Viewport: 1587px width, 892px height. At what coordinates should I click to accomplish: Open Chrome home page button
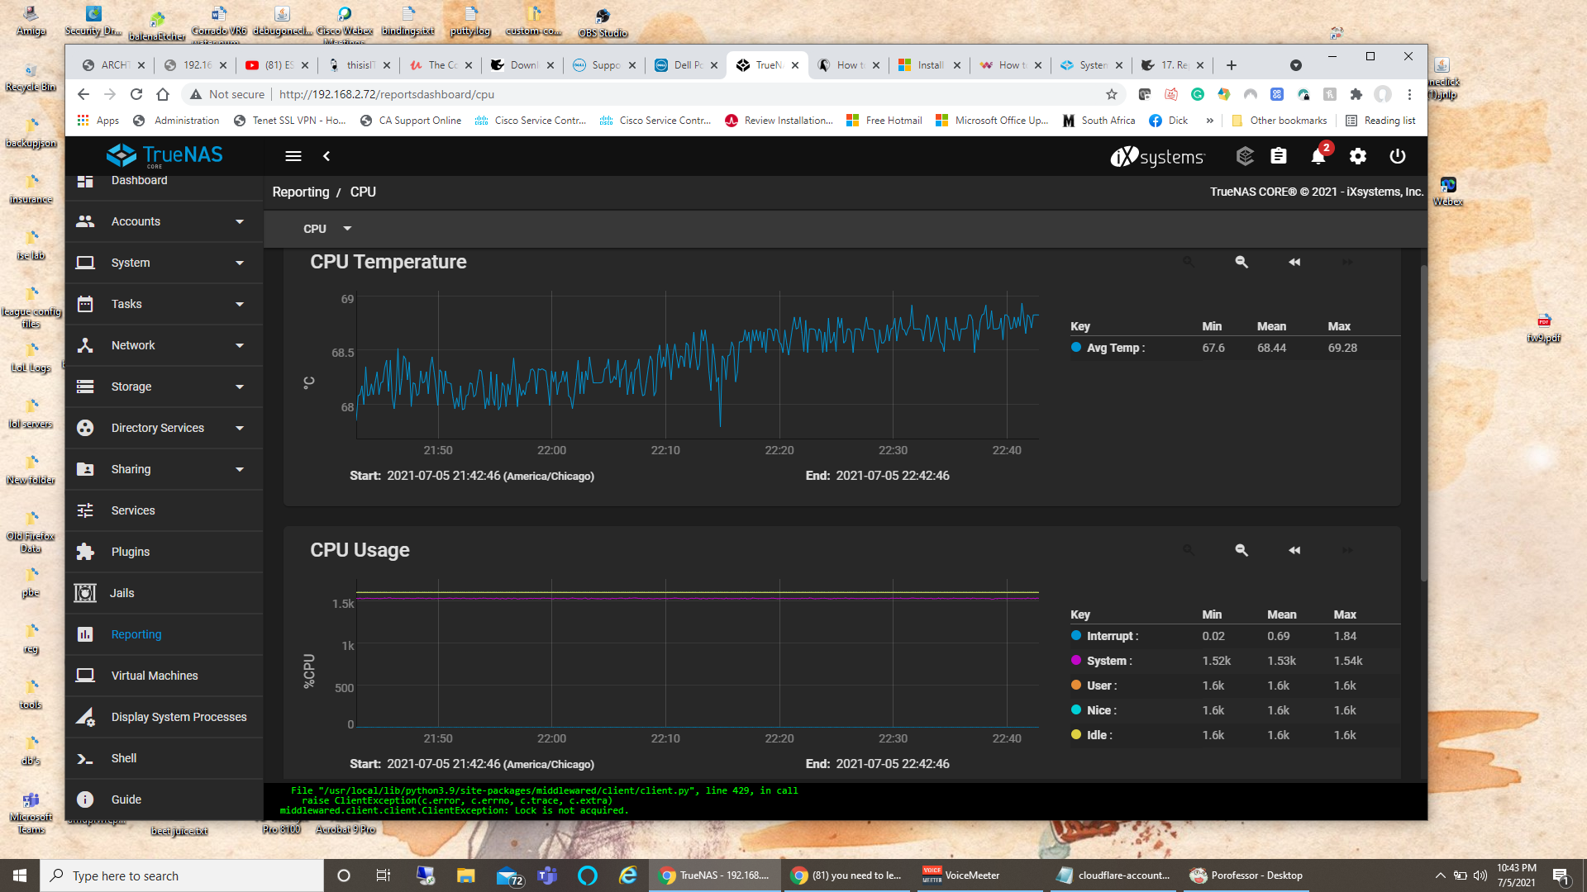point(163,94)
